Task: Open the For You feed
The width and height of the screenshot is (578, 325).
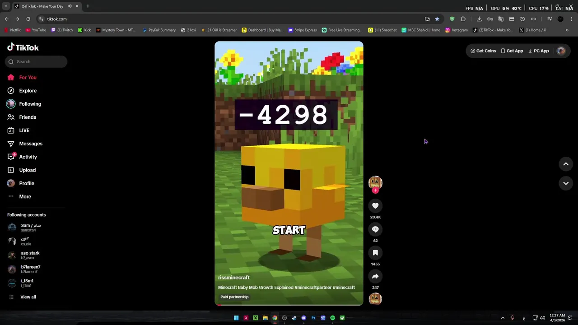Action: 22,77
